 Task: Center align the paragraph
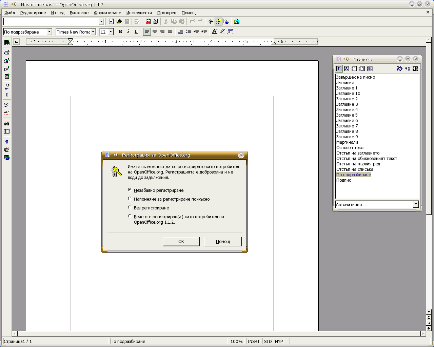155,32
